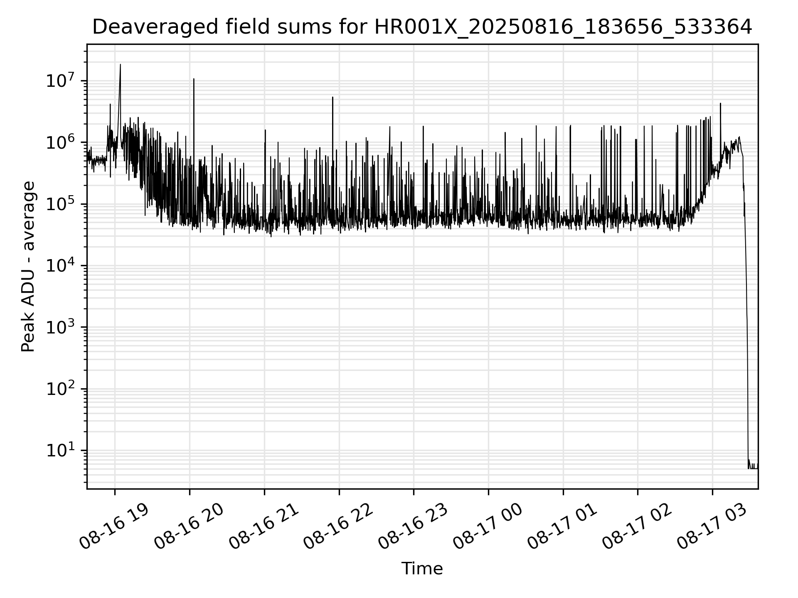Image resolution: width=798 pixels, height=598 pixels.
Task: Click the plot title text
Action: tap(422, 27)
